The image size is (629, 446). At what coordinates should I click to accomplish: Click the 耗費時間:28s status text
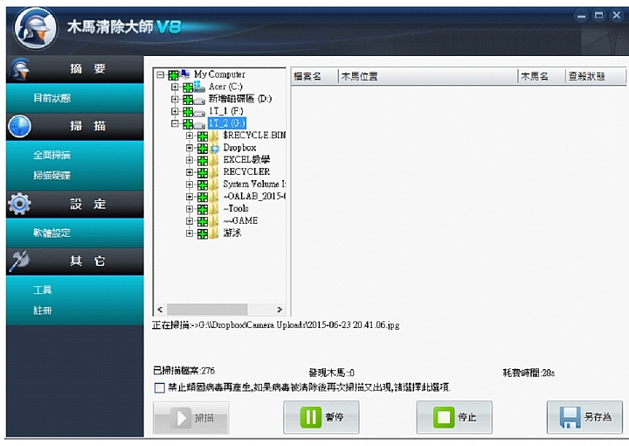[529, 373]
